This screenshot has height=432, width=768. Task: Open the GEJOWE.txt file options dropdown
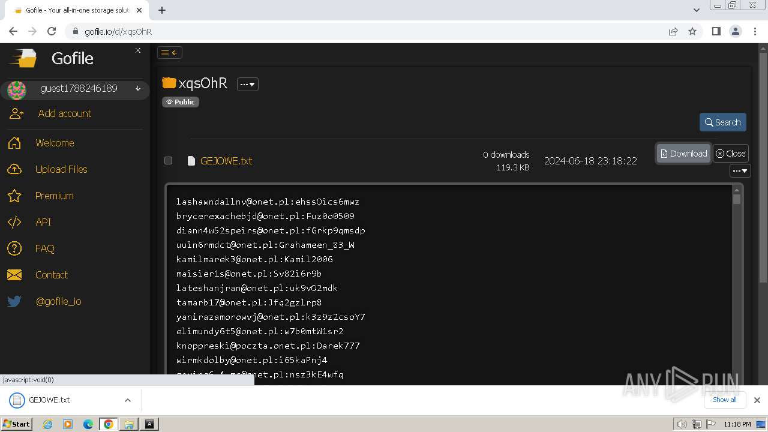point(740,171)
